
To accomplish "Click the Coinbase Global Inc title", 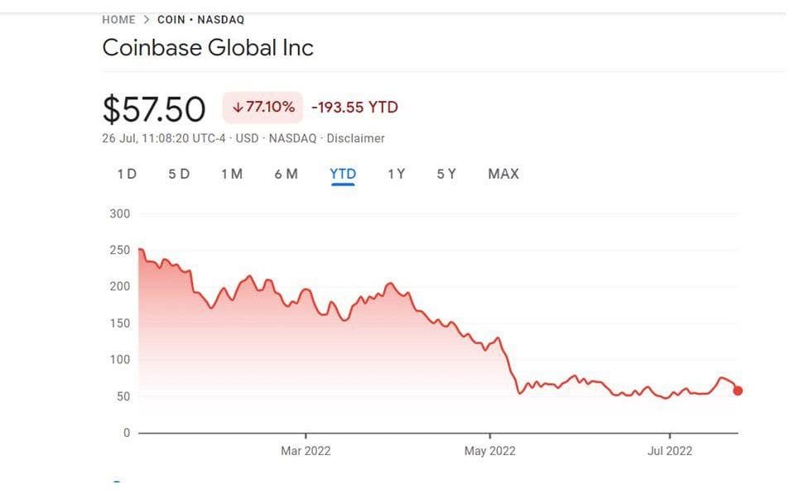I will (208, 48).
